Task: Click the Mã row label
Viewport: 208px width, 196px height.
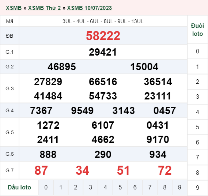Action: (x=10, y=21)
